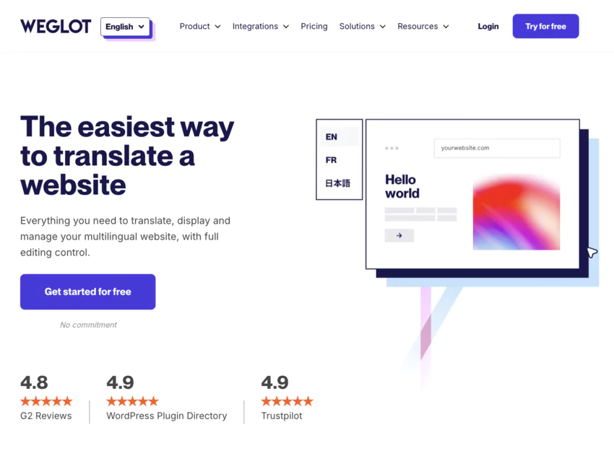Expand the Integrations menu

[x=260, y=26]
